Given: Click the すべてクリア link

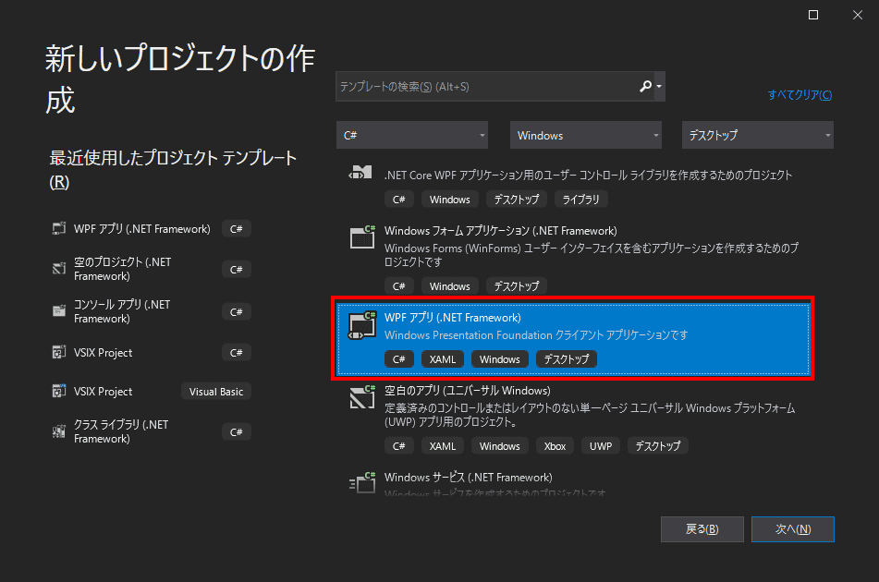Looking at the screenshot, I should [x=800, y=94].
